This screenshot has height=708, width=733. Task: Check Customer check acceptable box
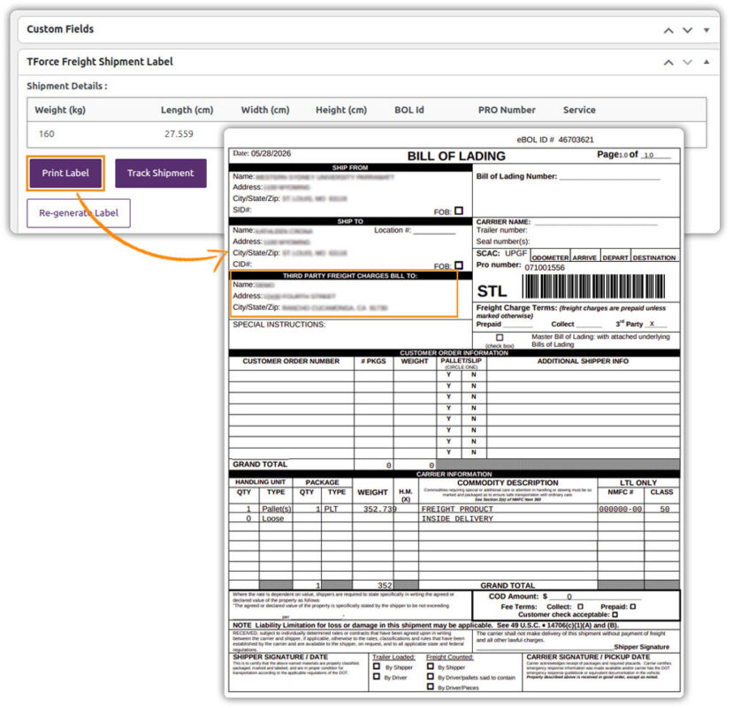point(615,614)
